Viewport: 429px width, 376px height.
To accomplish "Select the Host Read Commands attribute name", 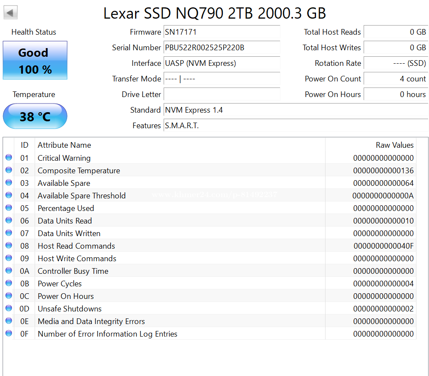I will [x=76, y=246].
